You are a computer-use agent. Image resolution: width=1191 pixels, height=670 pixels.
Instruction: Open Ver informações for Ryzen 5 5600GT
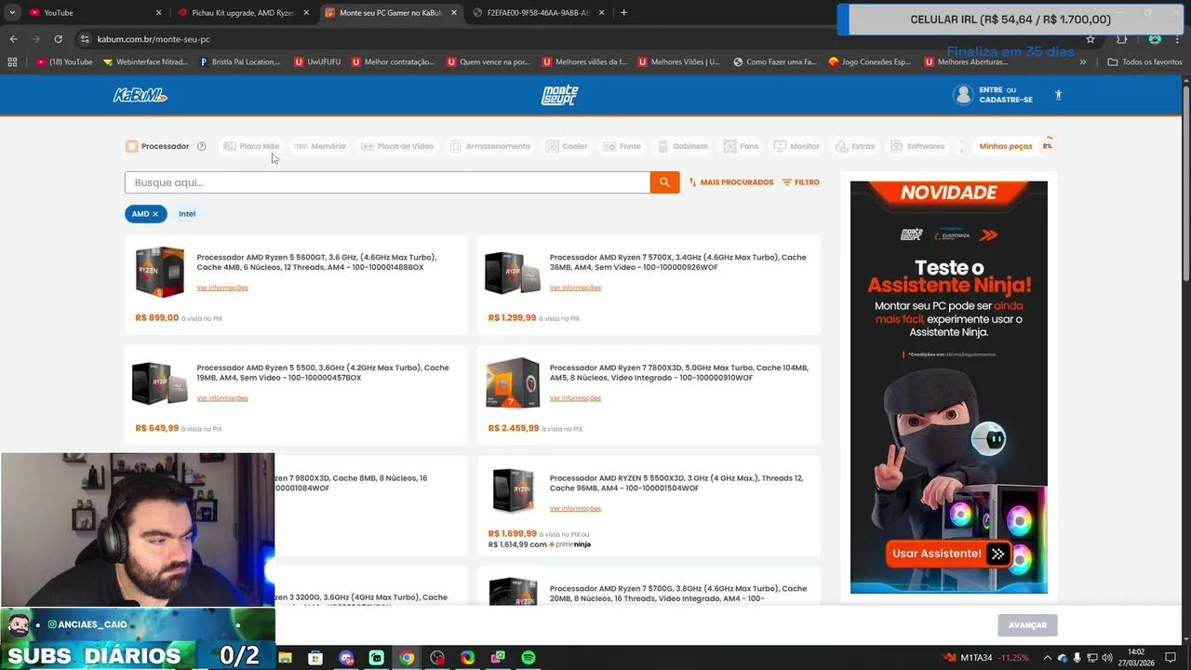coord(222,288)
